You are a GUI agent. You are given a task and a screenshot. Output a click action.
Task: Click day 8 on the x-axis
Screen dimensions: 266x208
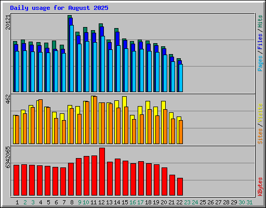72,202
